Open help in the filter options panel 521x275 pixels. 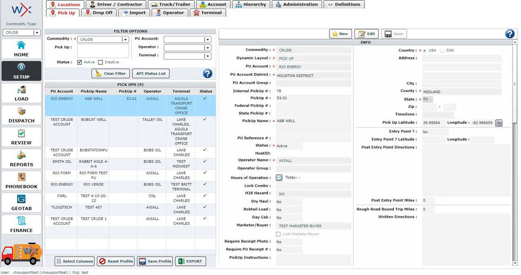(207, 73)
